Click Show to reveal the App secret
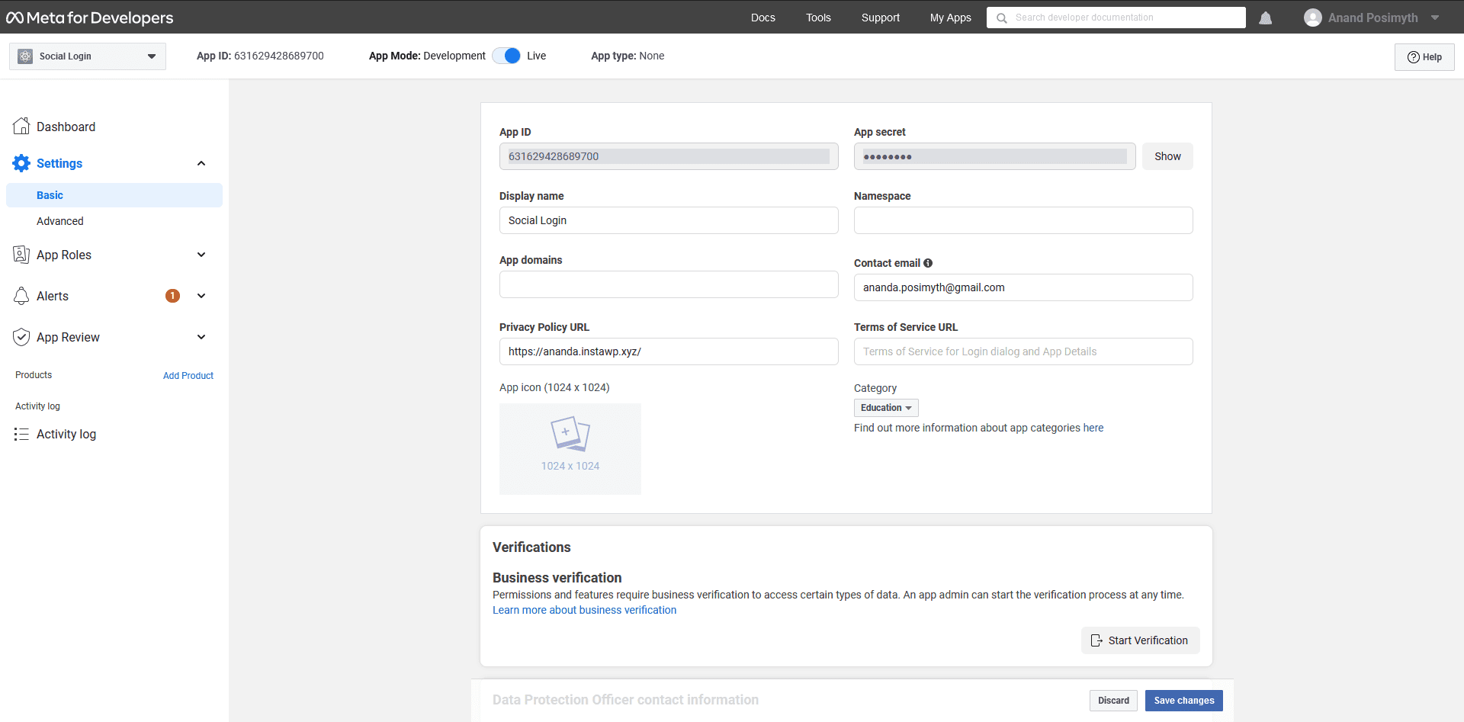 point(1167,156)
